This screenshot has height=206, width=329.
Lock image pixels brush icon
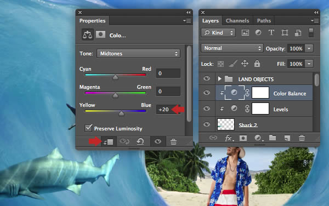(x=233, y=64)
